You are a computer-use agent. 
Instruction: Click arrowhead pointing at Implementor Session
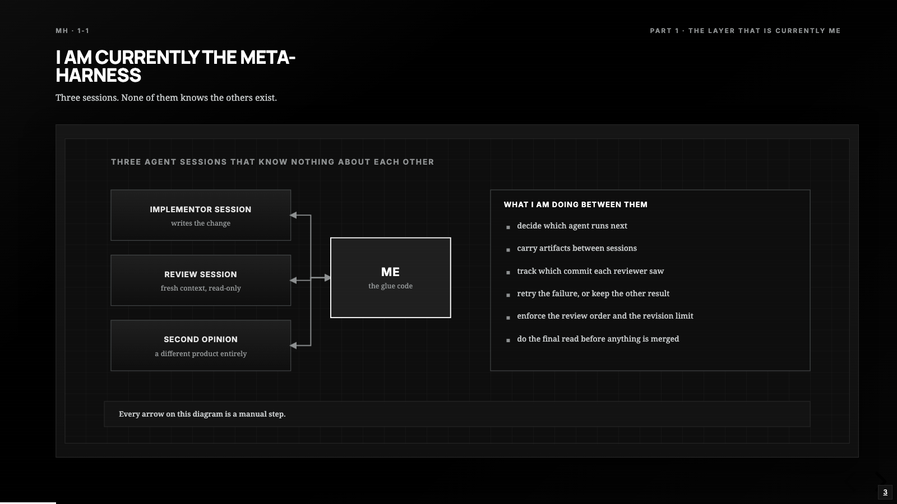point(293,215)
